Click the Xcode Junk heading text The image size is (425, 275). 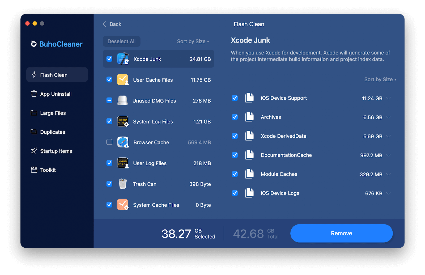click(250, 40)
